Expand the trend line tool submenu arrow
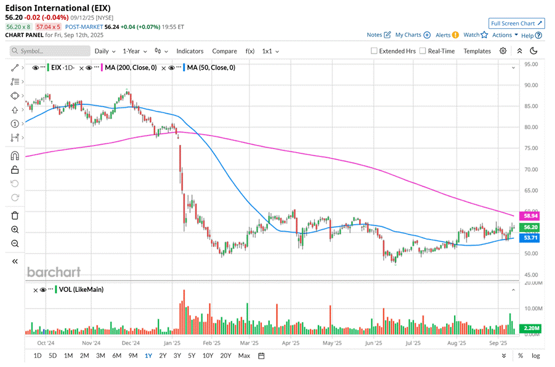Viewport: 555px width, 367px height. pyautogui.click(x=23, y=68)
